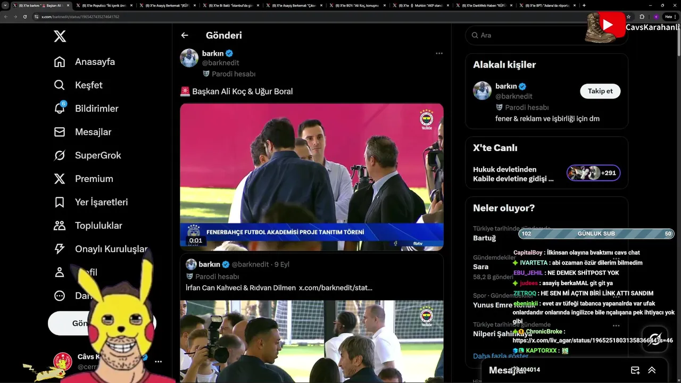Switch to the Populicci browser tab
This screenshot has width=681, height=383.
(104, 5)
